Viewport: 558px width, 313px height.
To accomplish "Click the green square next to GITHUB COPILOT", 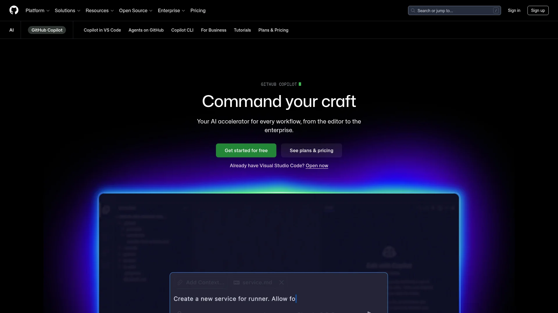I will point(300,84).
